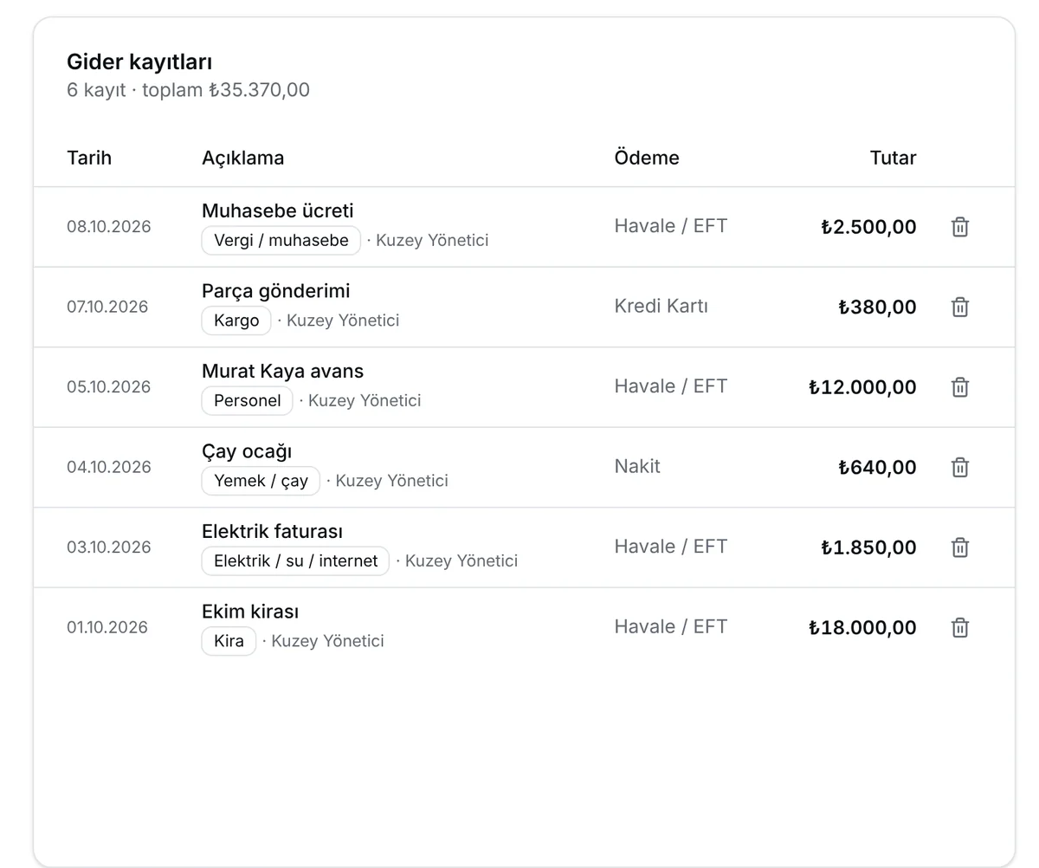Click the Ödeme column header
The width and height of the screenshot is (1039, 868).
pos(647,158)
